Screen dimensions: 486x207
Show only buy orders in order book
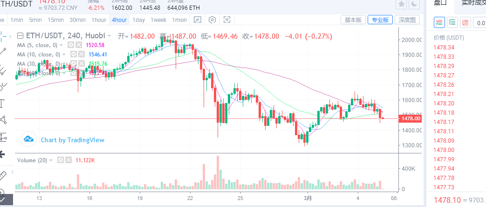(452, 23)
